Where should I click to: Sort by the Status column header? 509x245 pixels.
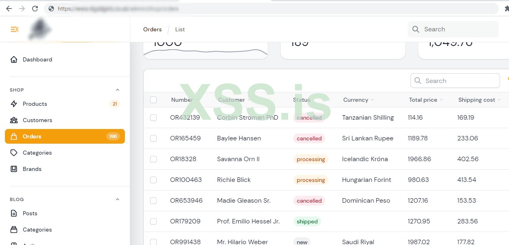pyautogui.click(x=301, y=100)
